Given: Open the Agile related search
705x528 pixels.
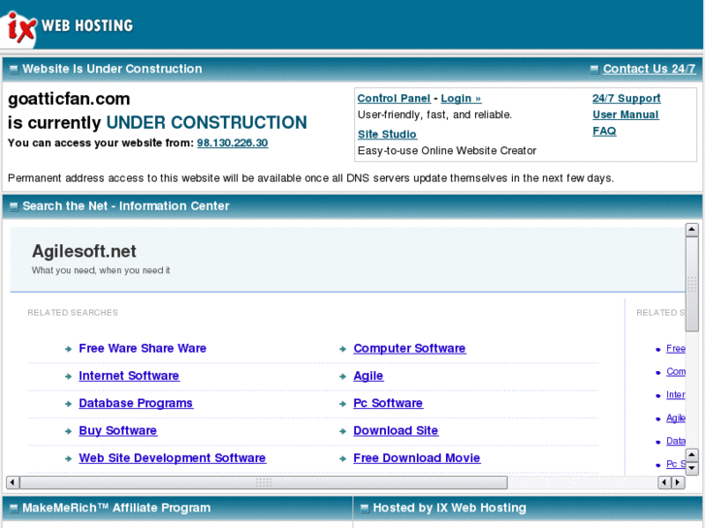Looking at the screenshot, I should pos(369,376).
